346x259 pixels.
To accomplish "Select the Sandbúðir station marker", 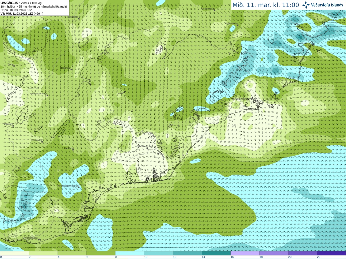I will (79, 18).
